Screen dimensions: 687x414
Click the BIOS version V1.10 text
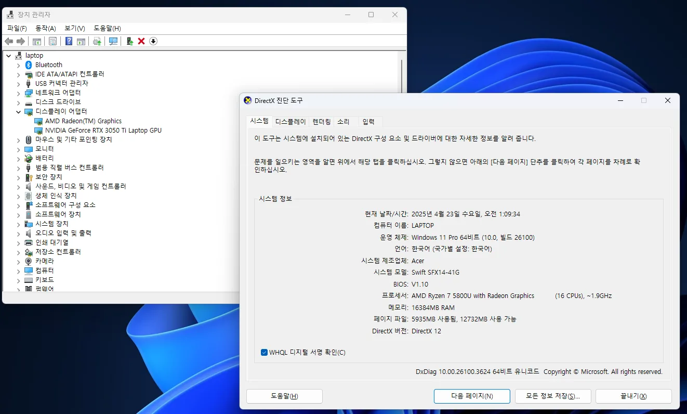pyautogui.click(x=420, y=284)
